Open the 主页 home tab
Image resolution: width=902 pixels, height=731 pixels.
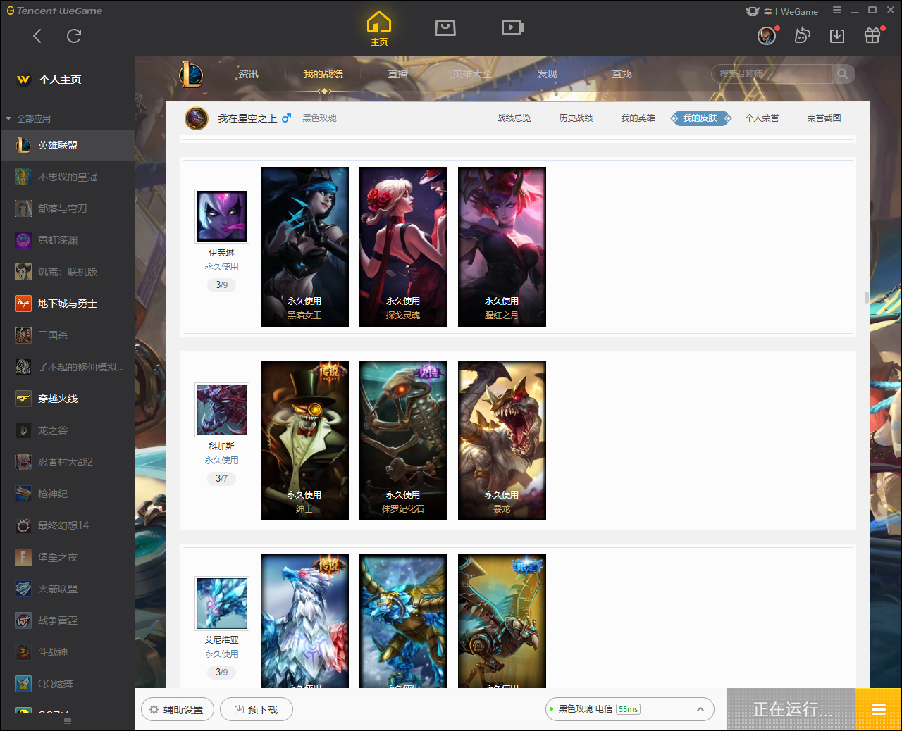coord(379,29)
